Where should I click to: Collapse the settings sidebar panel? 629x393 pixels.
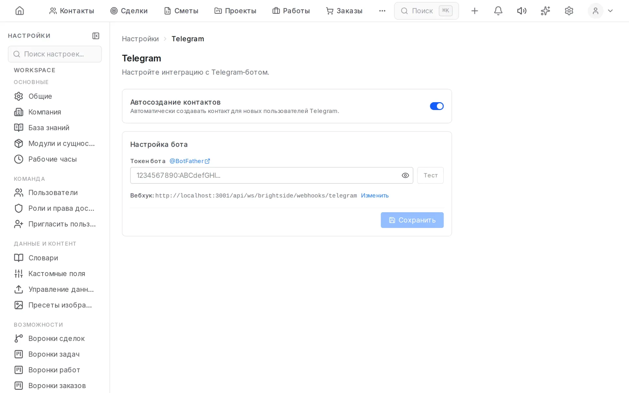point(96,36)
